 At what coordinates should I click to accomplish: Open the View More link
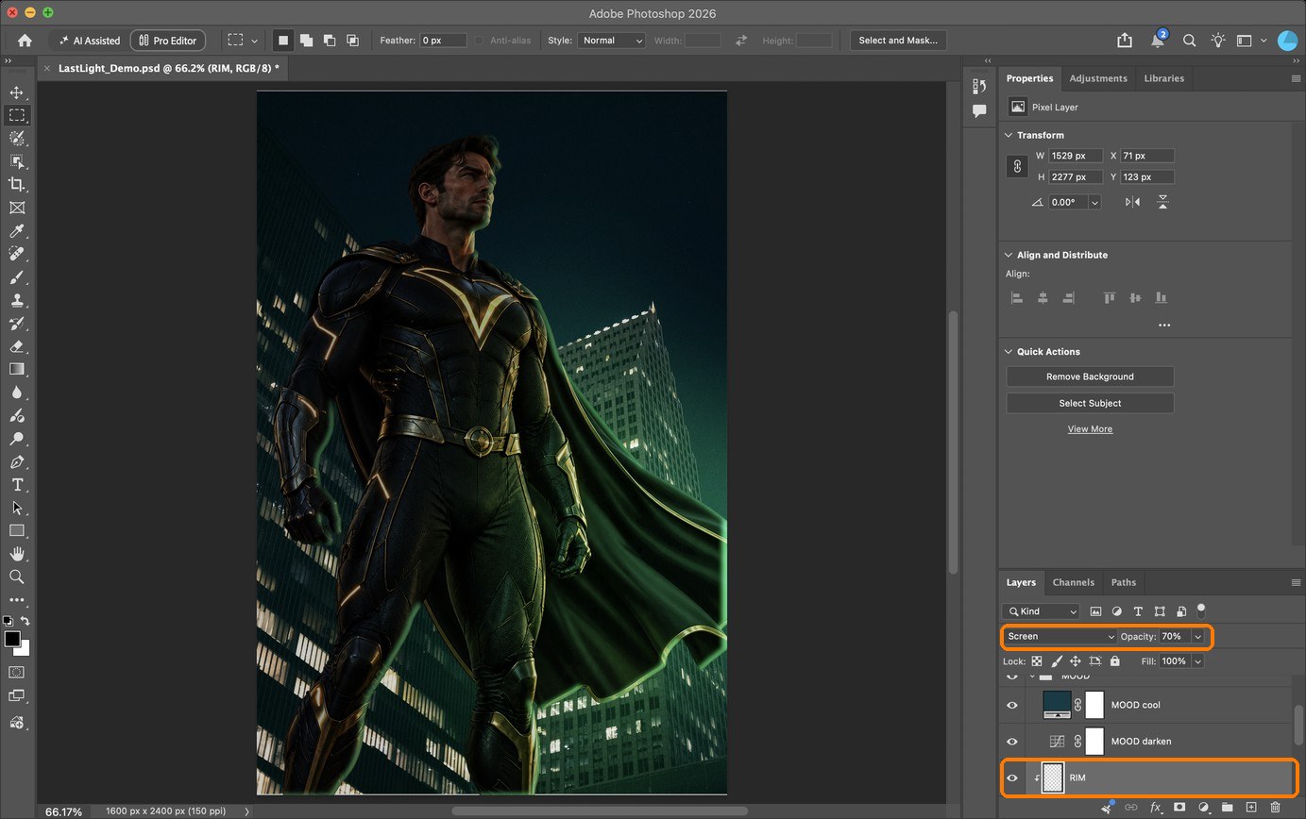pyautogui.click(x=1090, y=429)
